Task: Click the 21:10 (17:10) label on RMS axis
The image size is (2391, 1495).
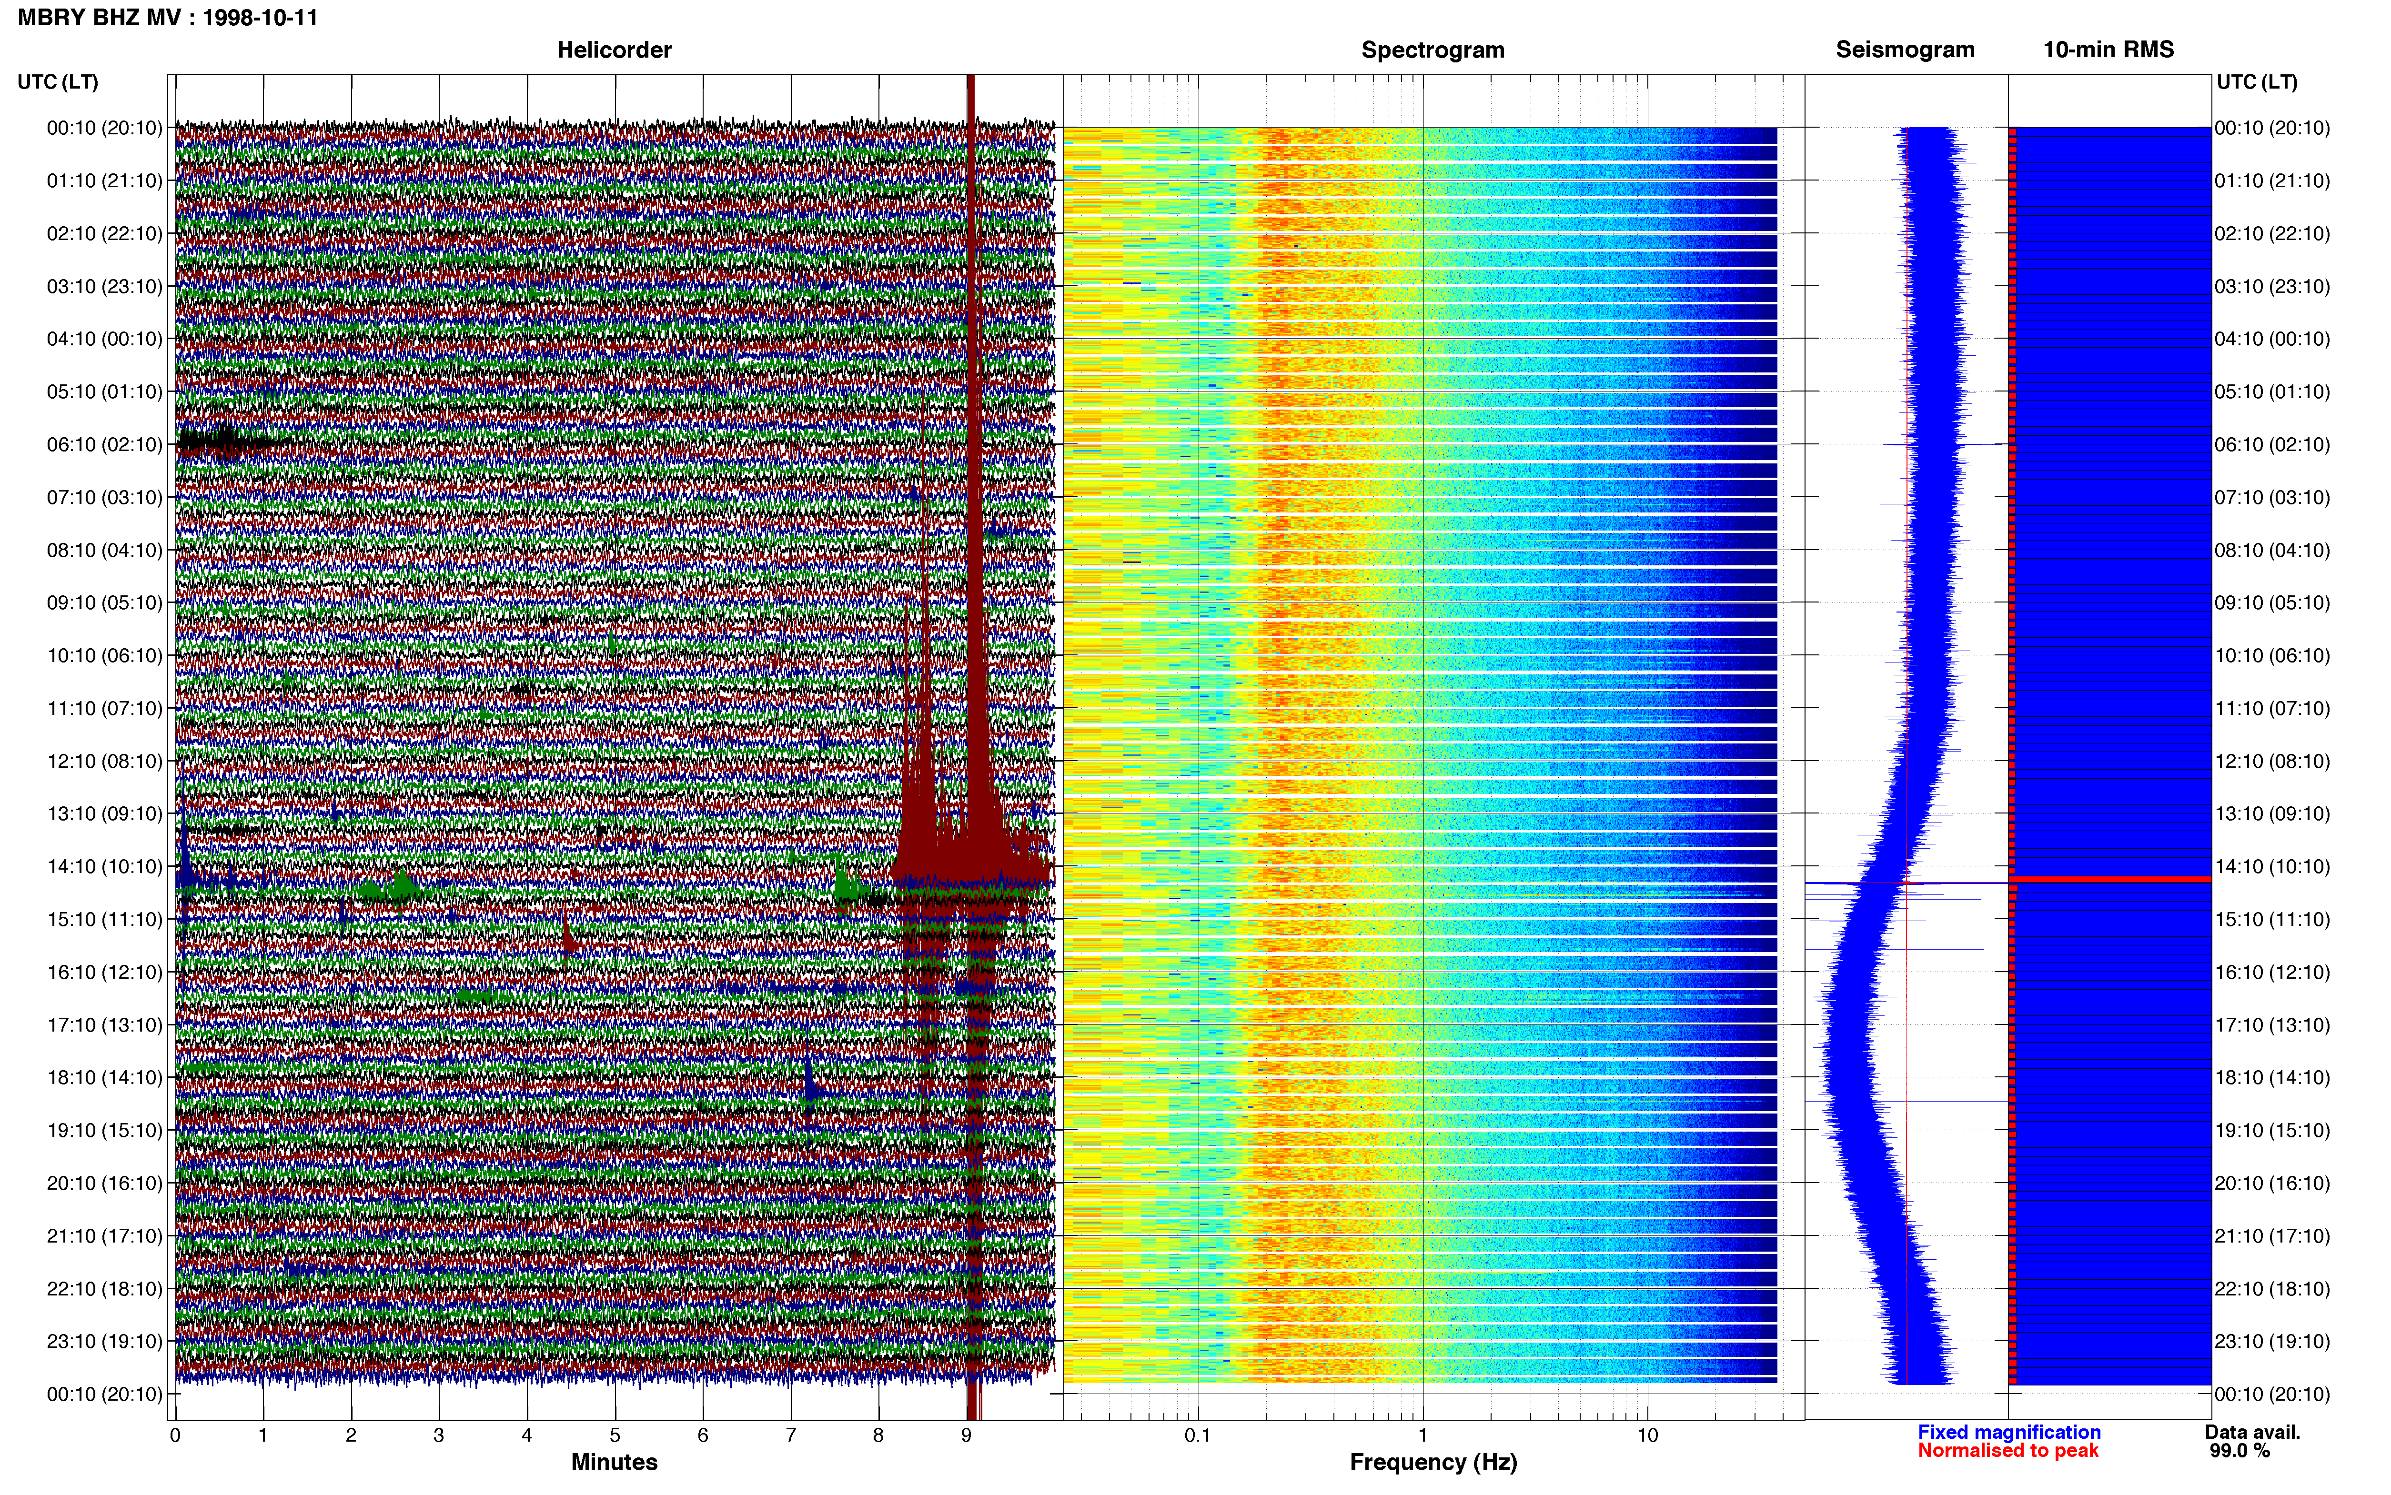Action: point(2272,1236)
